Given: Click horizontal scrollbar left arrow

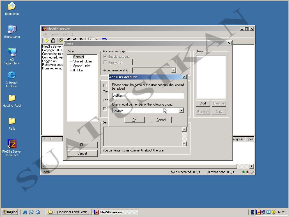Looking at the screenshot, I should point(44,166).
